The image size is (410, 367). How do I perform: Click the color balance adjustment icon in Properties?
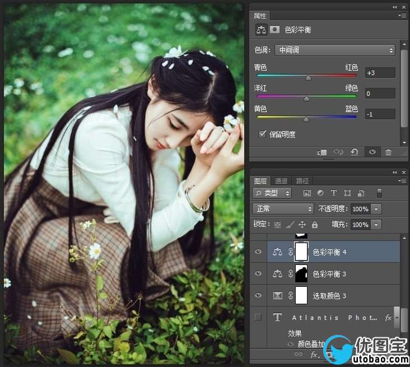coord(261,30)
